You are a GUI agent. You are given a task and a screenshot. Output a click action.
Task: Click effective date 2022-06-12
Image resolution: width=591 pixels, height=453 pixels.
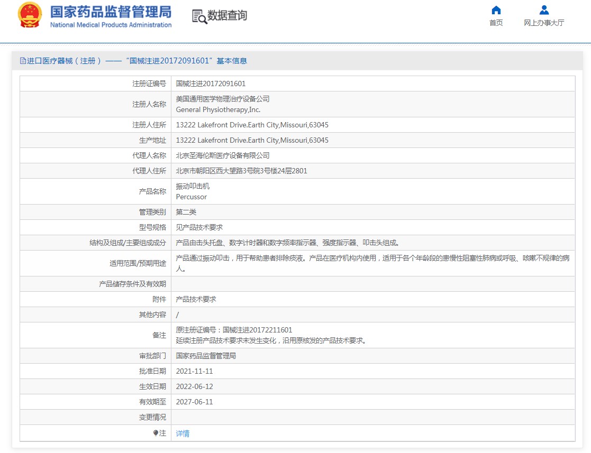pos(195,387)
